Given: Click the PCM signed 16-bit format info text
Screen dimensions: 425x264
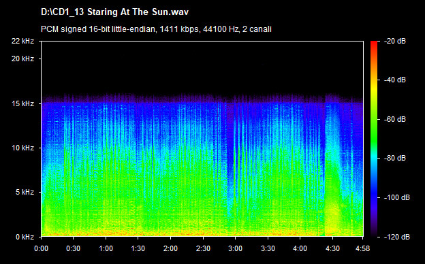Looking at the screenshot, I should point(156,29).
